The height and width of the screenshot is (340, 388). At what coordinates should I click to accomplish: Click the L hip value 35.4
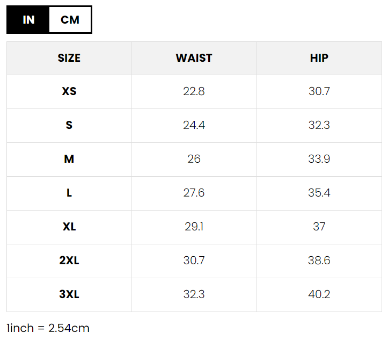[x=319, y=193]
